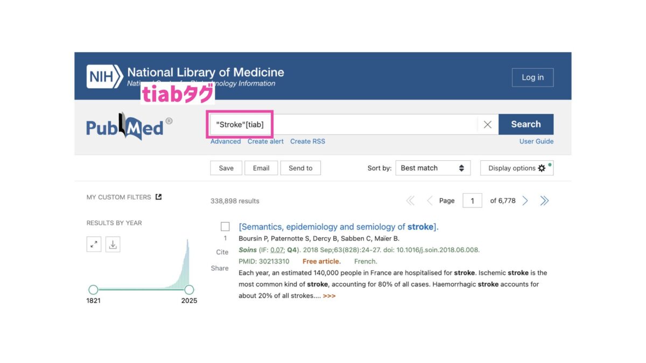Jump to last page using double chevron
Viewport: 646px width, 363px height.
click(x=544, y=201)
